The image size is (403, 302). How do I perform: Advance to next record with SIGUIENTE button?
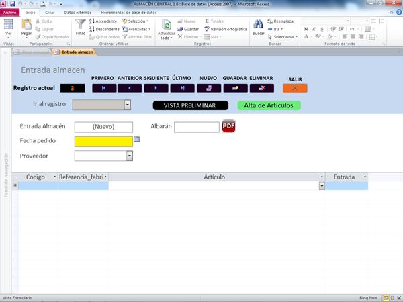[156, 88]
